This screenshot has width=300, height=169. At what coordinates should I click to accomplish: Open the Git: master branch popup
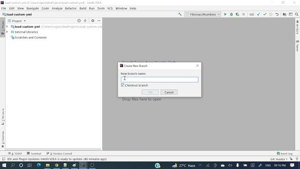(x=279, y=159)
